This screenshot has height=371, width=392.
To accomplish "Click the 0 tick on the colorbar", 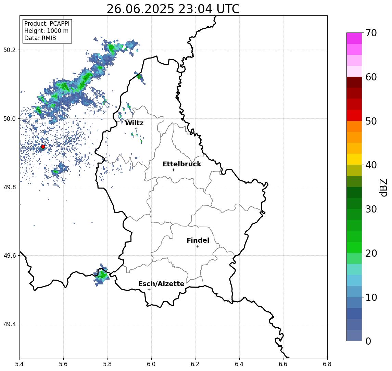I will [x=368, y=341].
